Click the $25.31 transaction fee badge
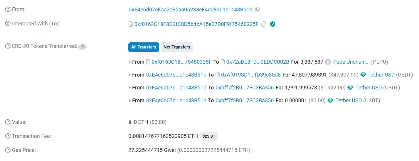The width and height of the screenshot is (419, 161). [x=209, y=136]
